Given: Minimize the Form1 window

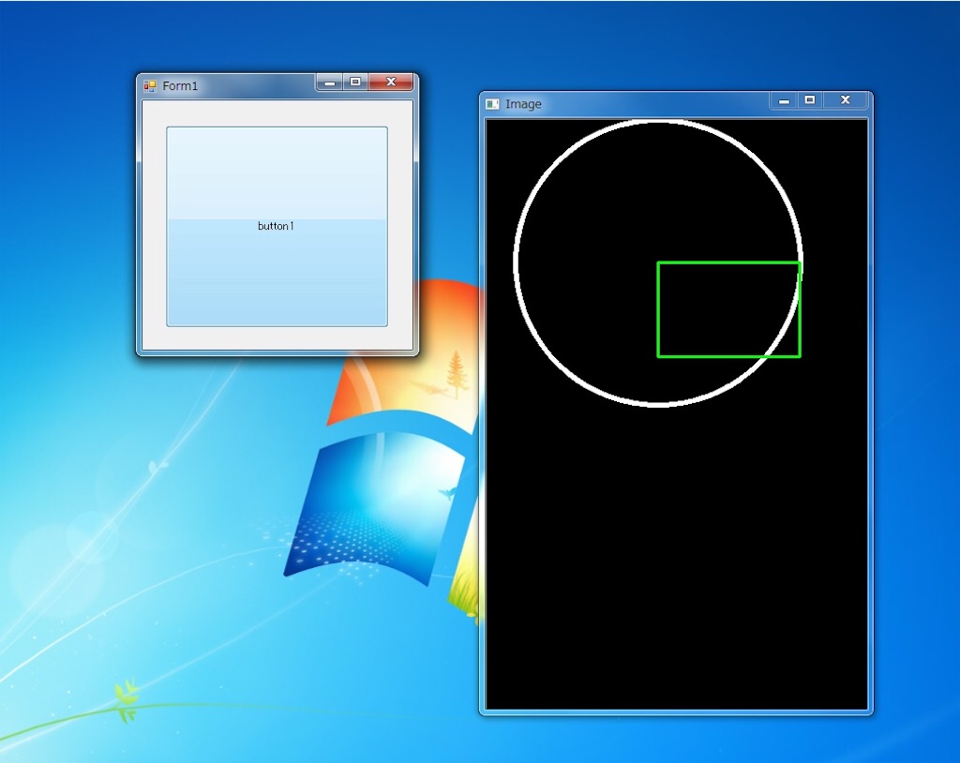Looking at the screenshot, I should point(329,82).
